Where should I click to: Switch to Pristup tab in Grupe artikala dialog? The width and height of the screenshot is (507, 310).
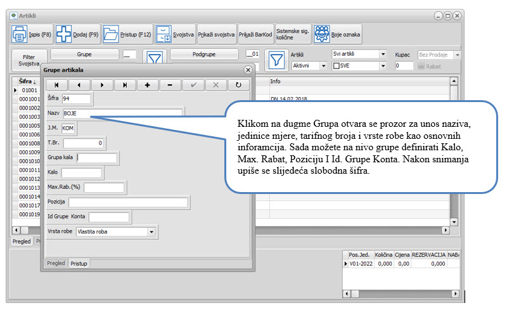[79, 263]
